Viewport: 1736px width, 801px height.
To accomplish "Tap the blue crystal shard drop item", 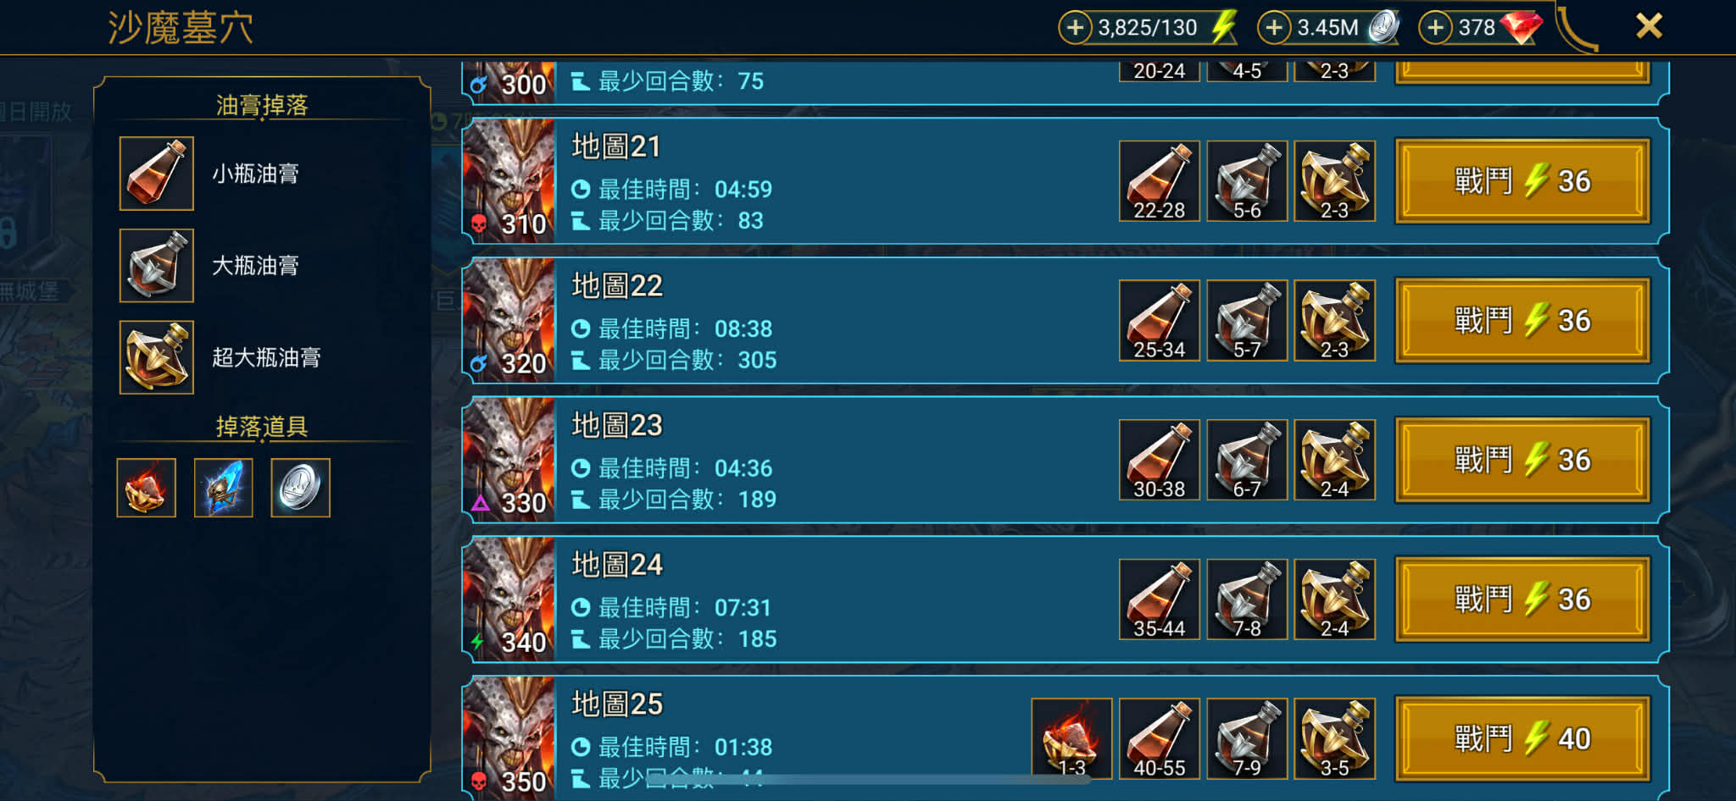I will [x=224, y=488].
